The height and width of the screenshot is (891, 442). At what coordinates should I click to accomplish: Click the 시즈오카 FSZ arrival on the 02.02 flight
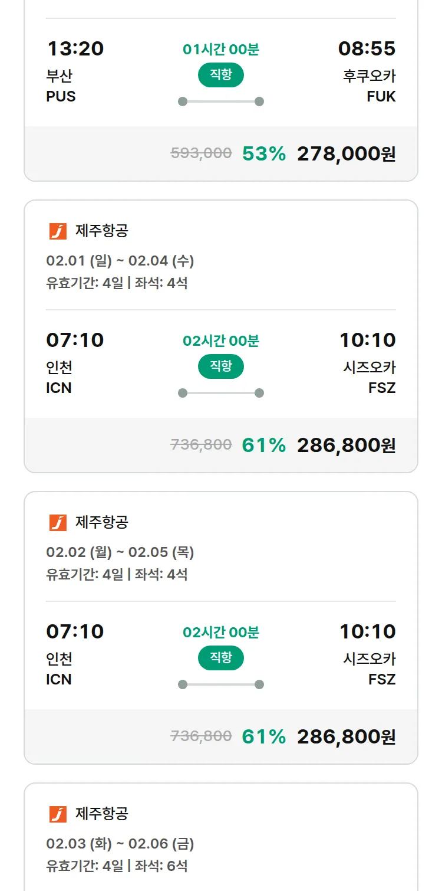[370, 669]
